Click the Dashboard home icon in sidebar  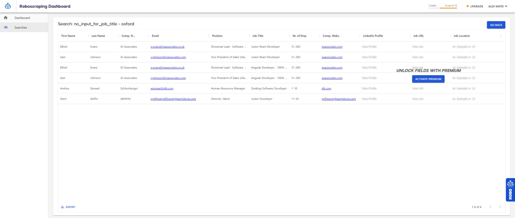click(x=5, y=18)
